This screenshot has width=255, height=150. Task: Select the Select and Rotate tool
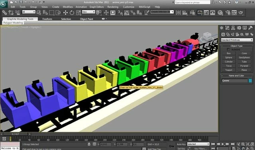point(72,12)
